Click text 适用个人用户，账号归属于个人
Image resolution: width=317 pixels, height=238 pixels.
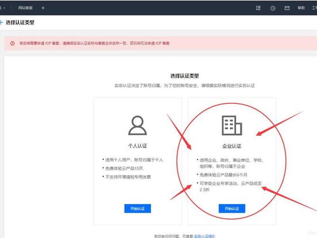134,160
